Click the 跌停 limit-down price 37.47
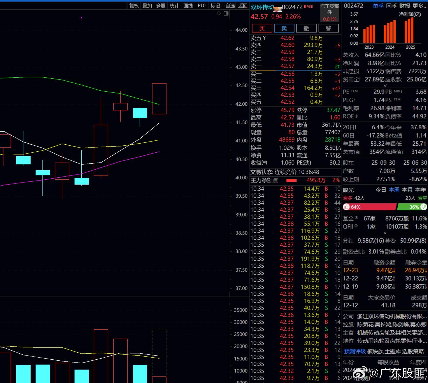The width and height of the screenshot is (428, 383). pyautogui.click(x=333, y=110)
